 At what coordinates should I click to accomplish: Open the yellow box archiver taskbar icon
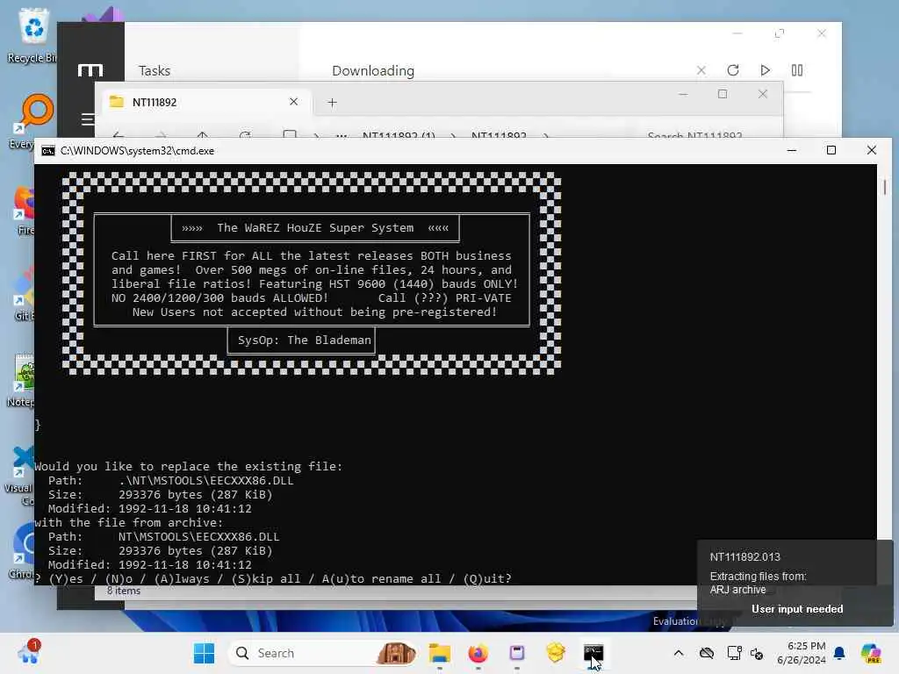555,653
